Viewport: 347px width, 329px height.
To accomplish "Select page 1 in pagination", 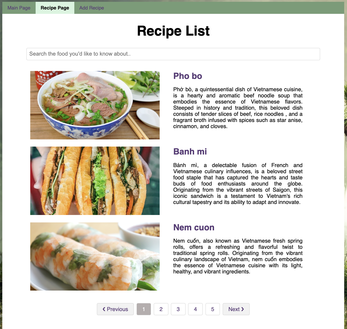I will pyautogui.click(x=144, y=309).
